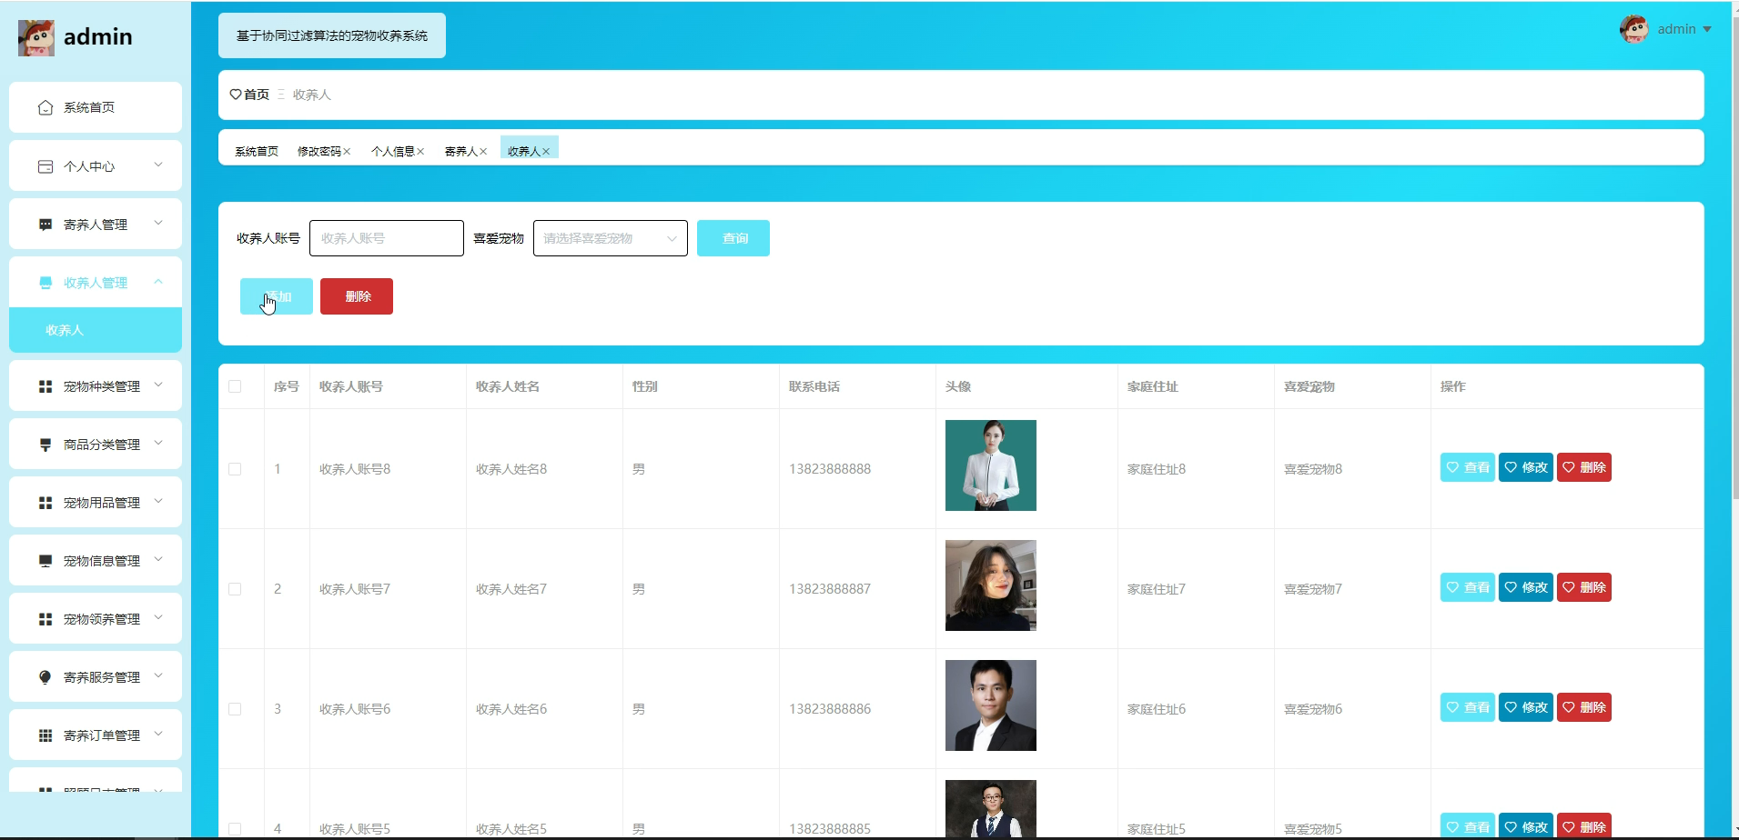
Task: Click the icon beside 商品分类管理
Action: [45, 445]
